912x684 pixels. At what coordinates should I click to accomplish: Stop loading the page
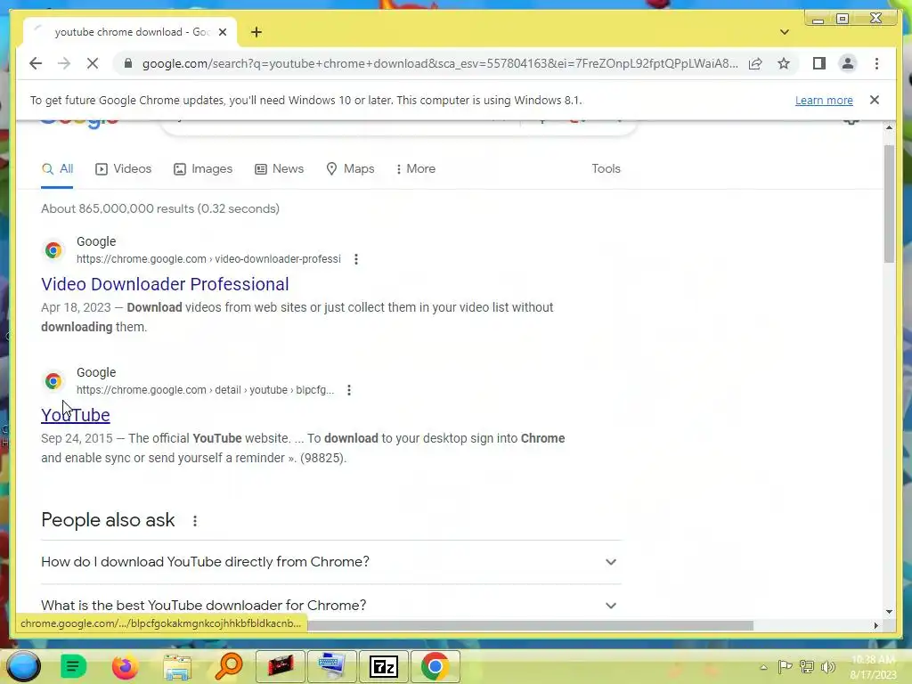tap(93, 63)
